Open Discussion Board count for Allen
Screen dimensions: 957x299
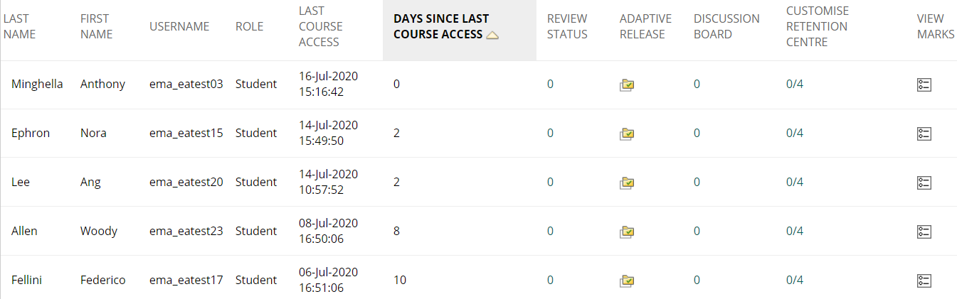(x=697, y=231)
